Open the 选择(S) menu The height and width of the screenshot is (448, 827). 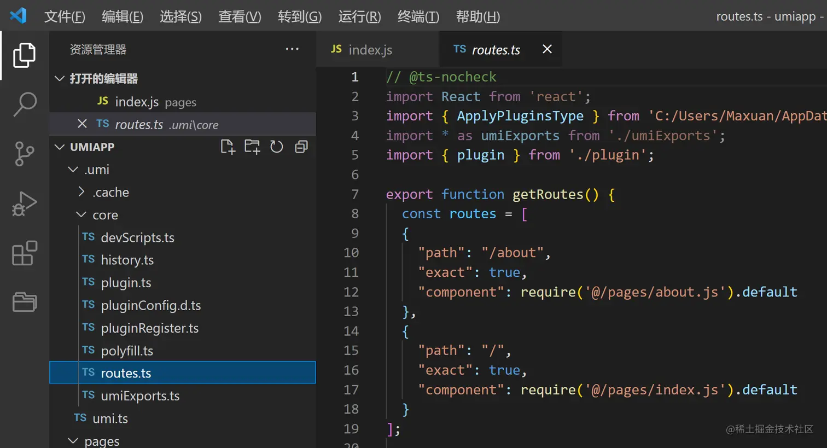(x=180, y=16)
